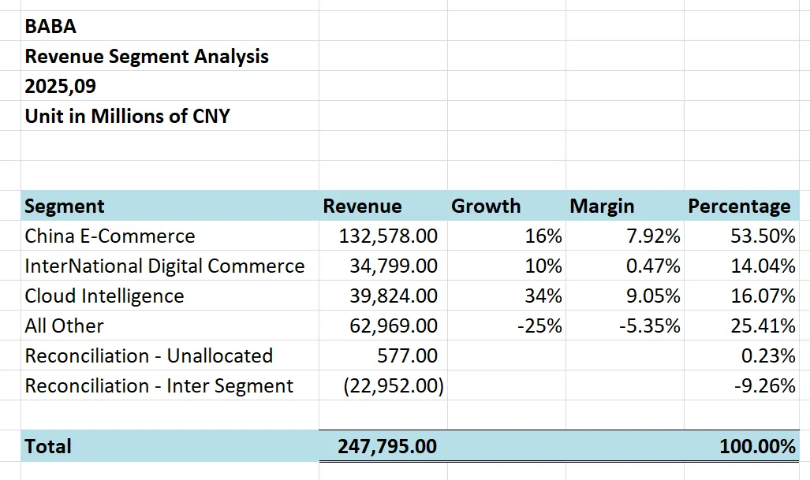Select the Segment column header cell

pyautogui.click(x=65, y=207)
